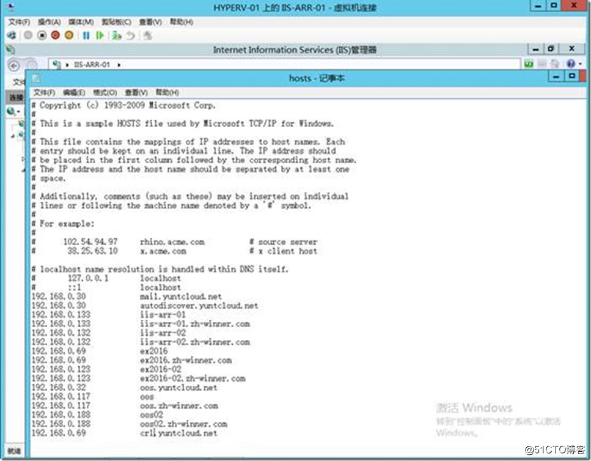
Task: Open 格式(O) menu in Notepad
Action: 105,92
